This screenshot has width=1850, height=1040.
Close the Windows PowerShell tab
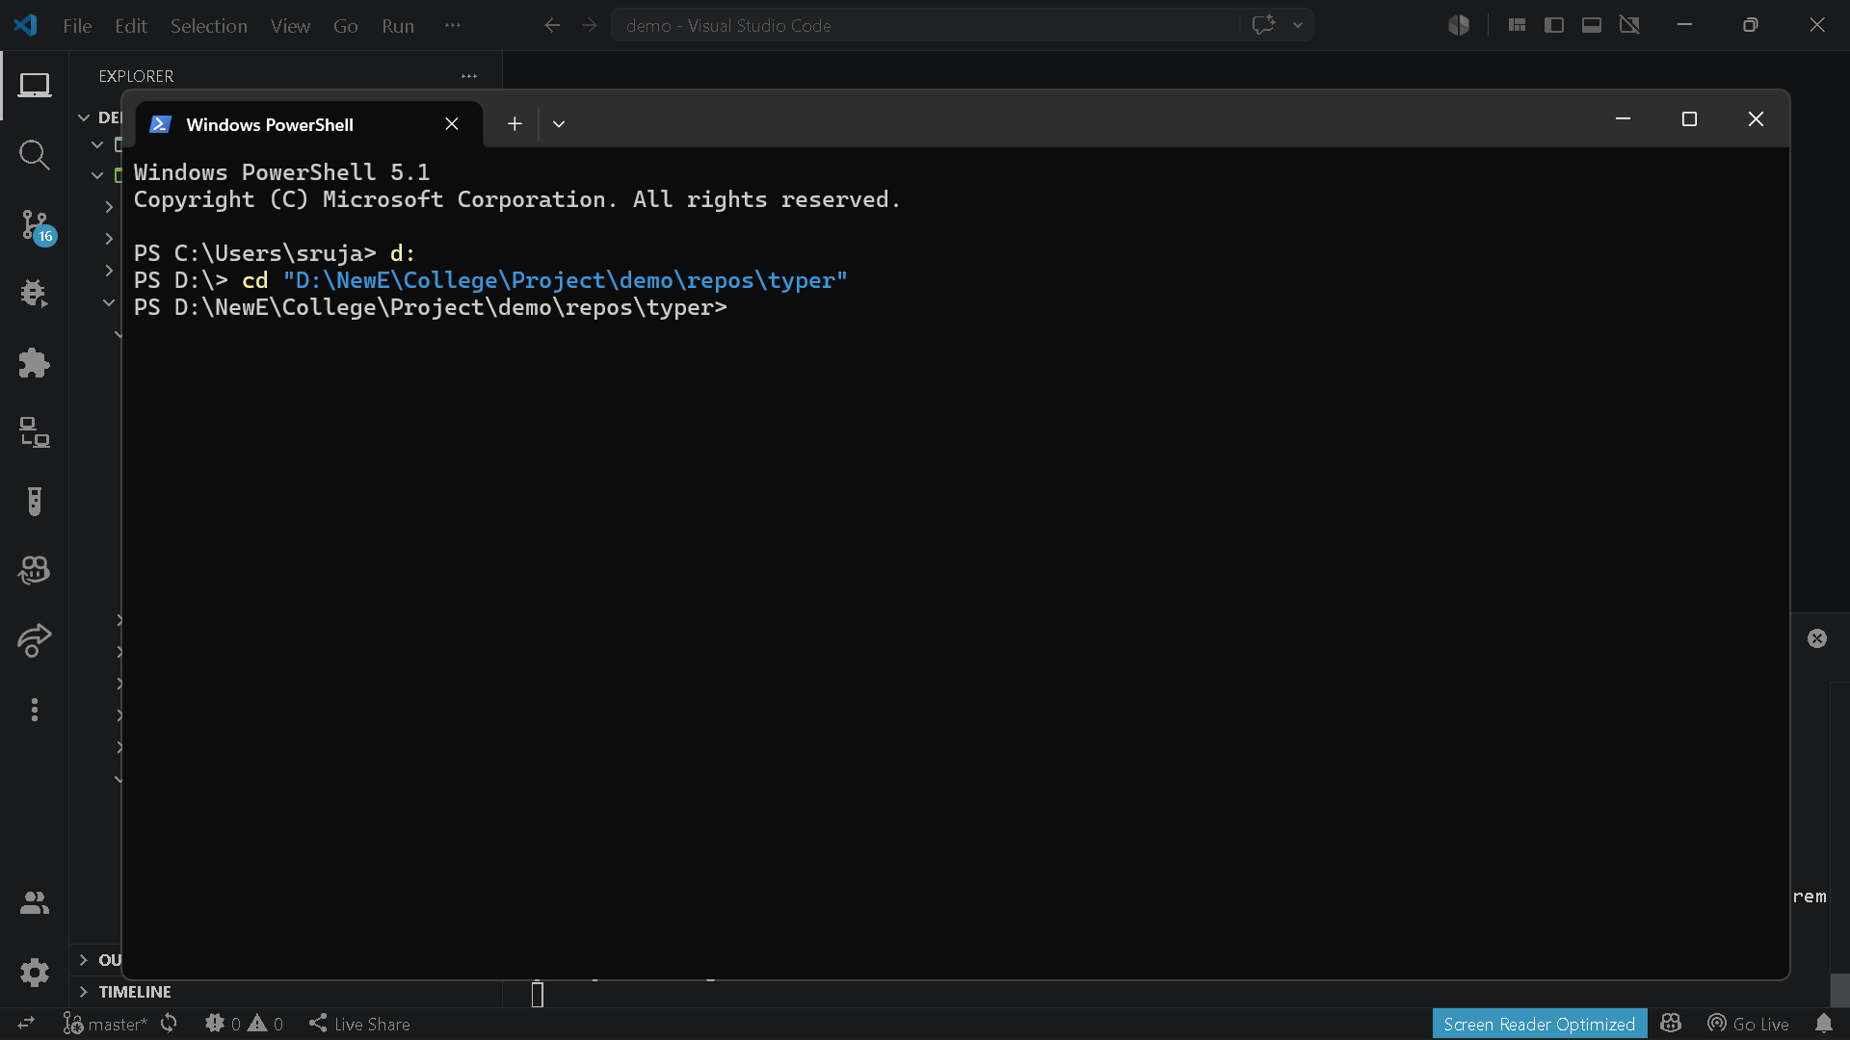452,124
